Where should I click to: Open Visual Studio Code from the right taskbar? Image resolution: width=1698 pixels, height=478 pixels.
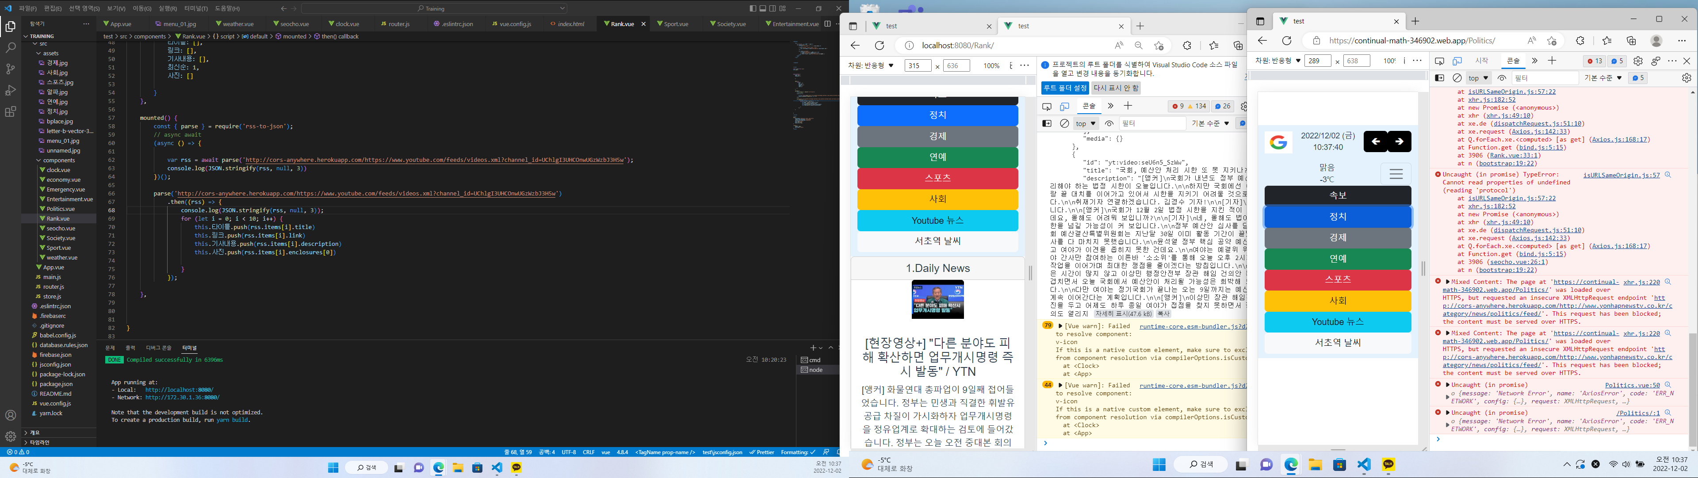point(1364,465)
